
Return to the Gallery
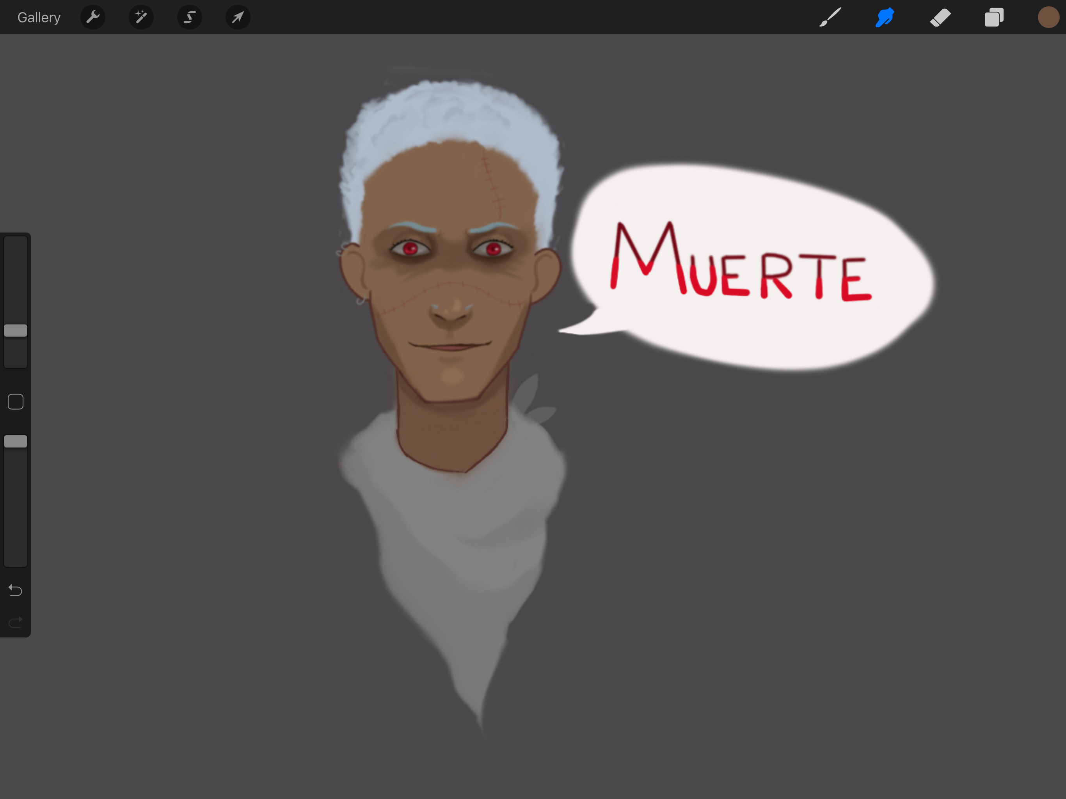pyautogui.click(x=39, y=17)
